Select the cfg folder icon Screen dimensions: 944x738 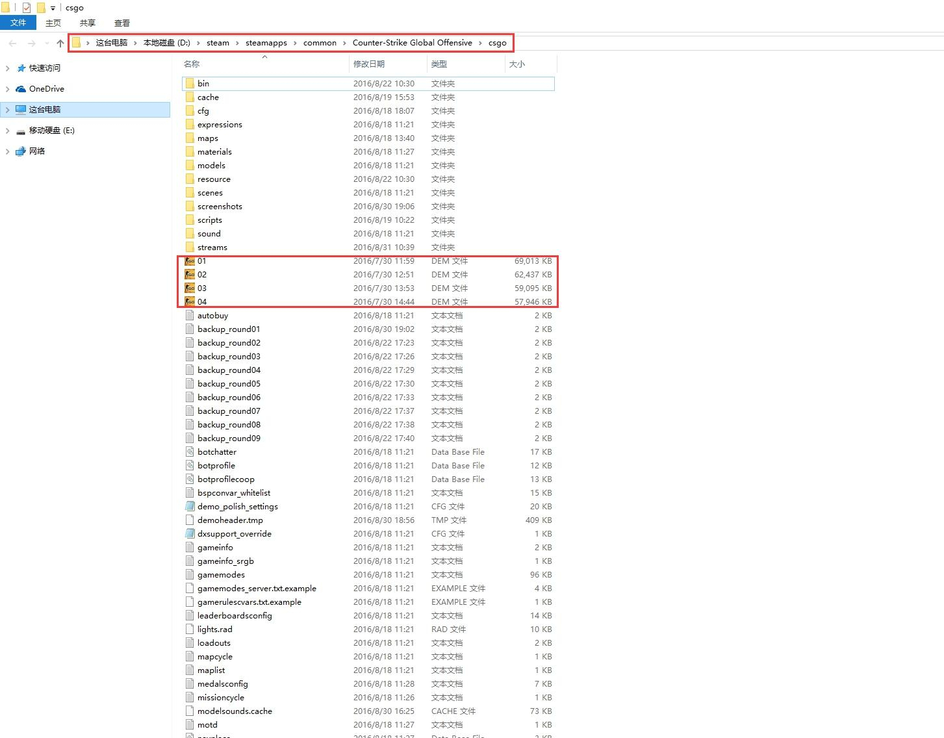coord(190,110)
